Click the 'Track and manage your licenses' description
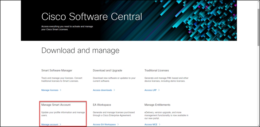 62,79
